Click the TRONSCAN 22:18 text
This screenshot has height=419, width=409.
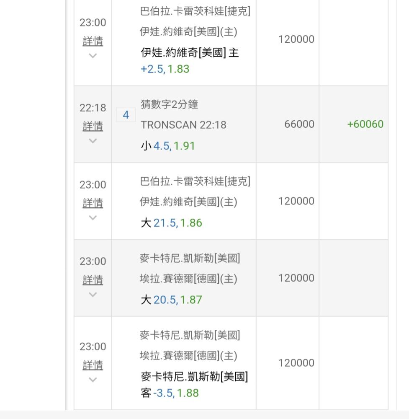click(x=183, y=125)
